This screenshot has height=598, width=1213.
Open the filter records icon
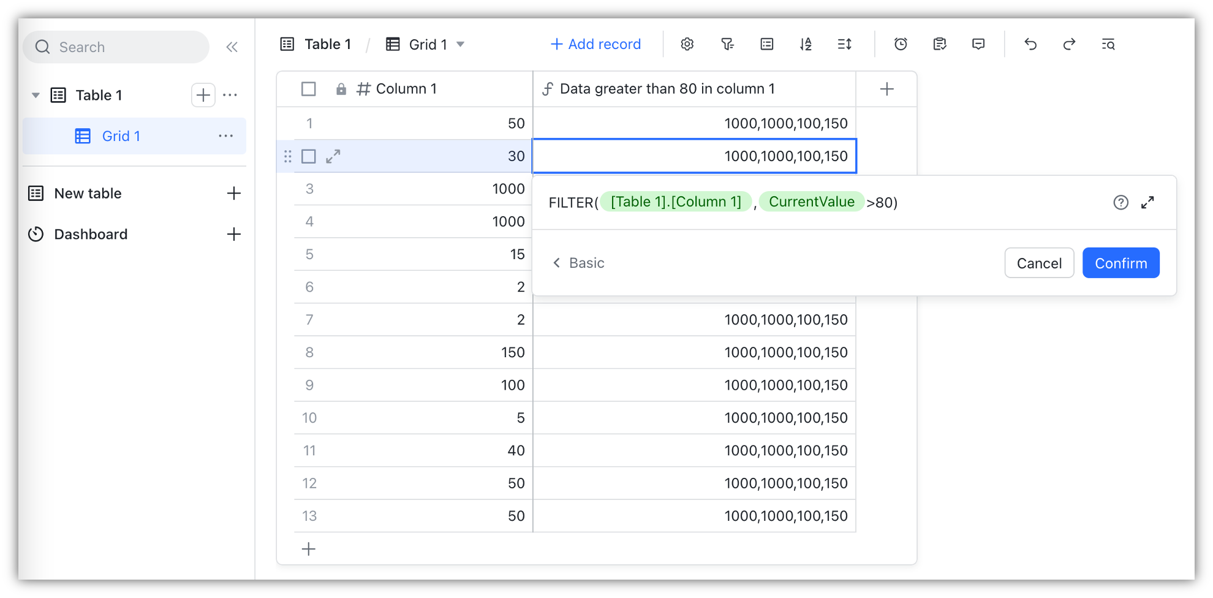click(x=727, y=44)
